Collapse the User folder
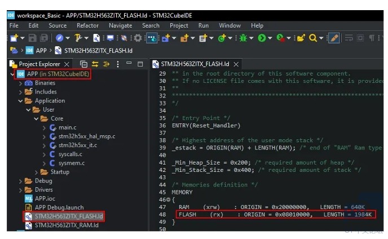 click(28, 110)
